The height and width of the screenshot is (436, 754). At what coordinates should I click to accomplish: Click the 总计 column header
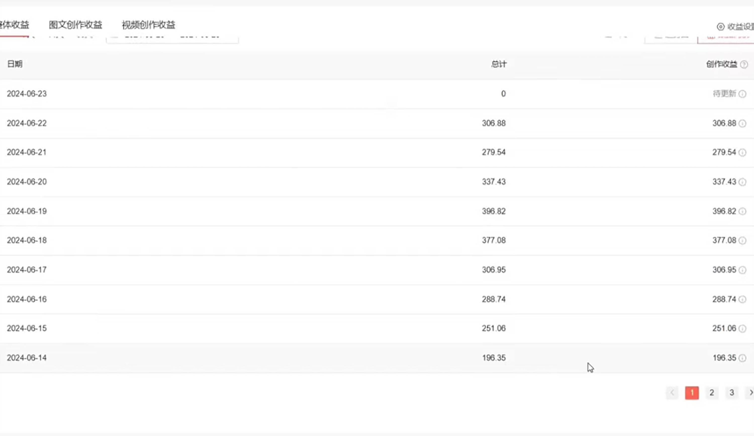(x=499, y=64)
